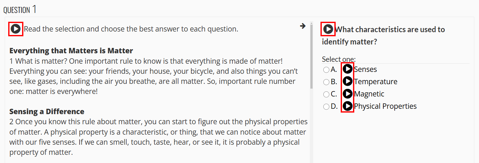Screen dimensions: 479x163
Task: Click the Select one label
Action: (x=338, y=59)
